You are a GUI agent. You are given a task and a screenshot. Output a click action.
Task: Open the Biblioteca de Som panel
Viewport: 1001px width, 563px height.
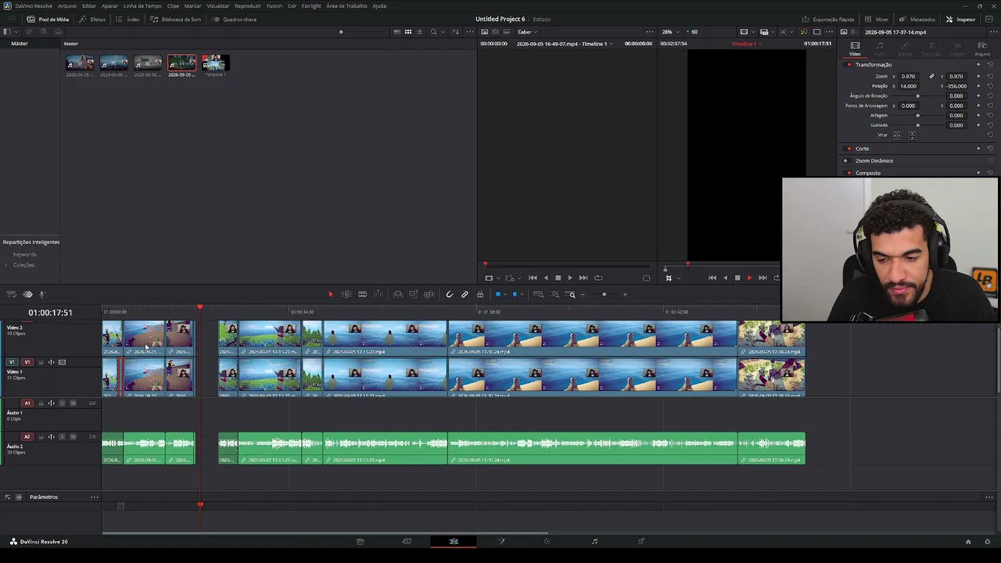click(175, 20)
